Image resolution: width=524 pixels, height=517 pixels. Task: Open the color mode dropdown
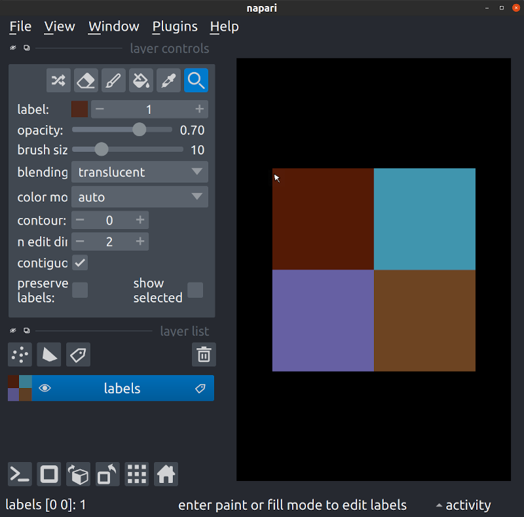[140, 196]
